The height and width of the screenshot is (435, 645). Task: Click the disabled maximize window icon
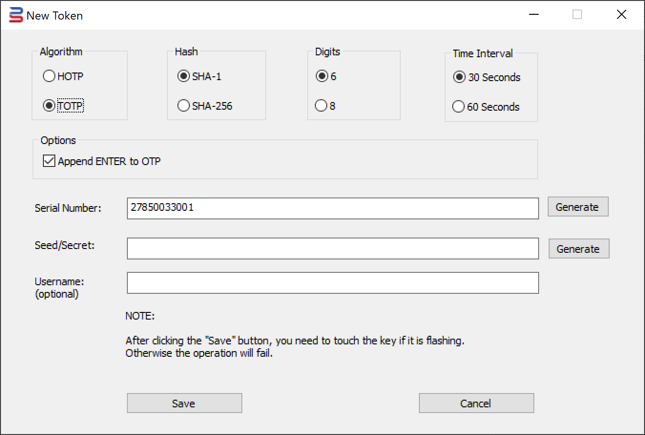[x=577, y=15]
